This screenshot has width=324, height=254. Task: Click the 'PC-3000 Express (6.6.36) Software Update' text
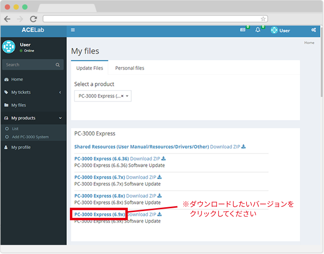120,165
